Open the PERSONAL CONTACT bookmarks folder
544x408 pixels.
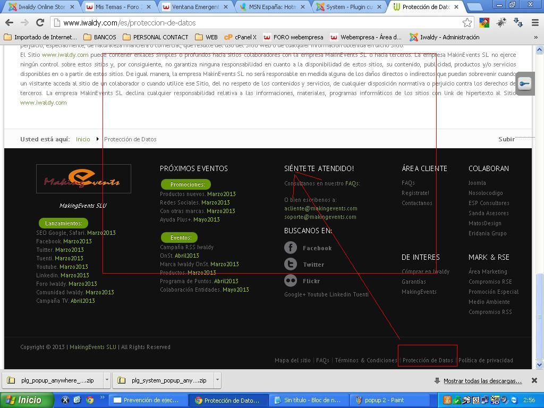156,37
